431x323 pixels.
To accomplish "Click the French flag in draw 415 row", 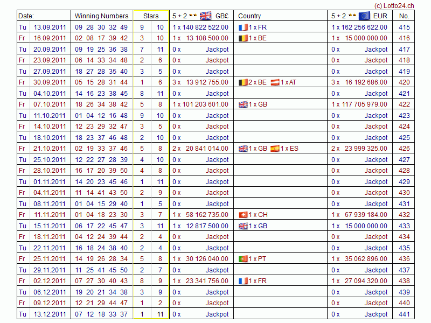I will click(x=243, y=27).
